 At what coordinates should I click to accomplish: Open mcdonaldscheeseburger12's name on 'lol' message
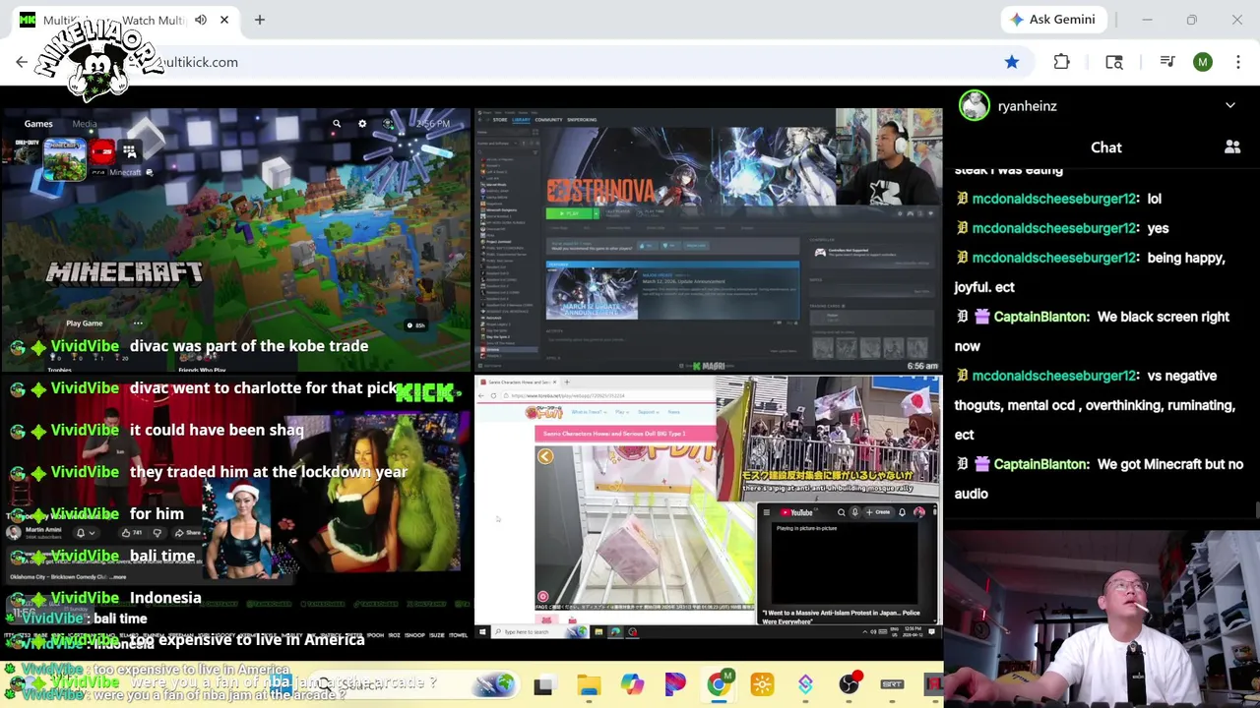tap(1053, 199)
